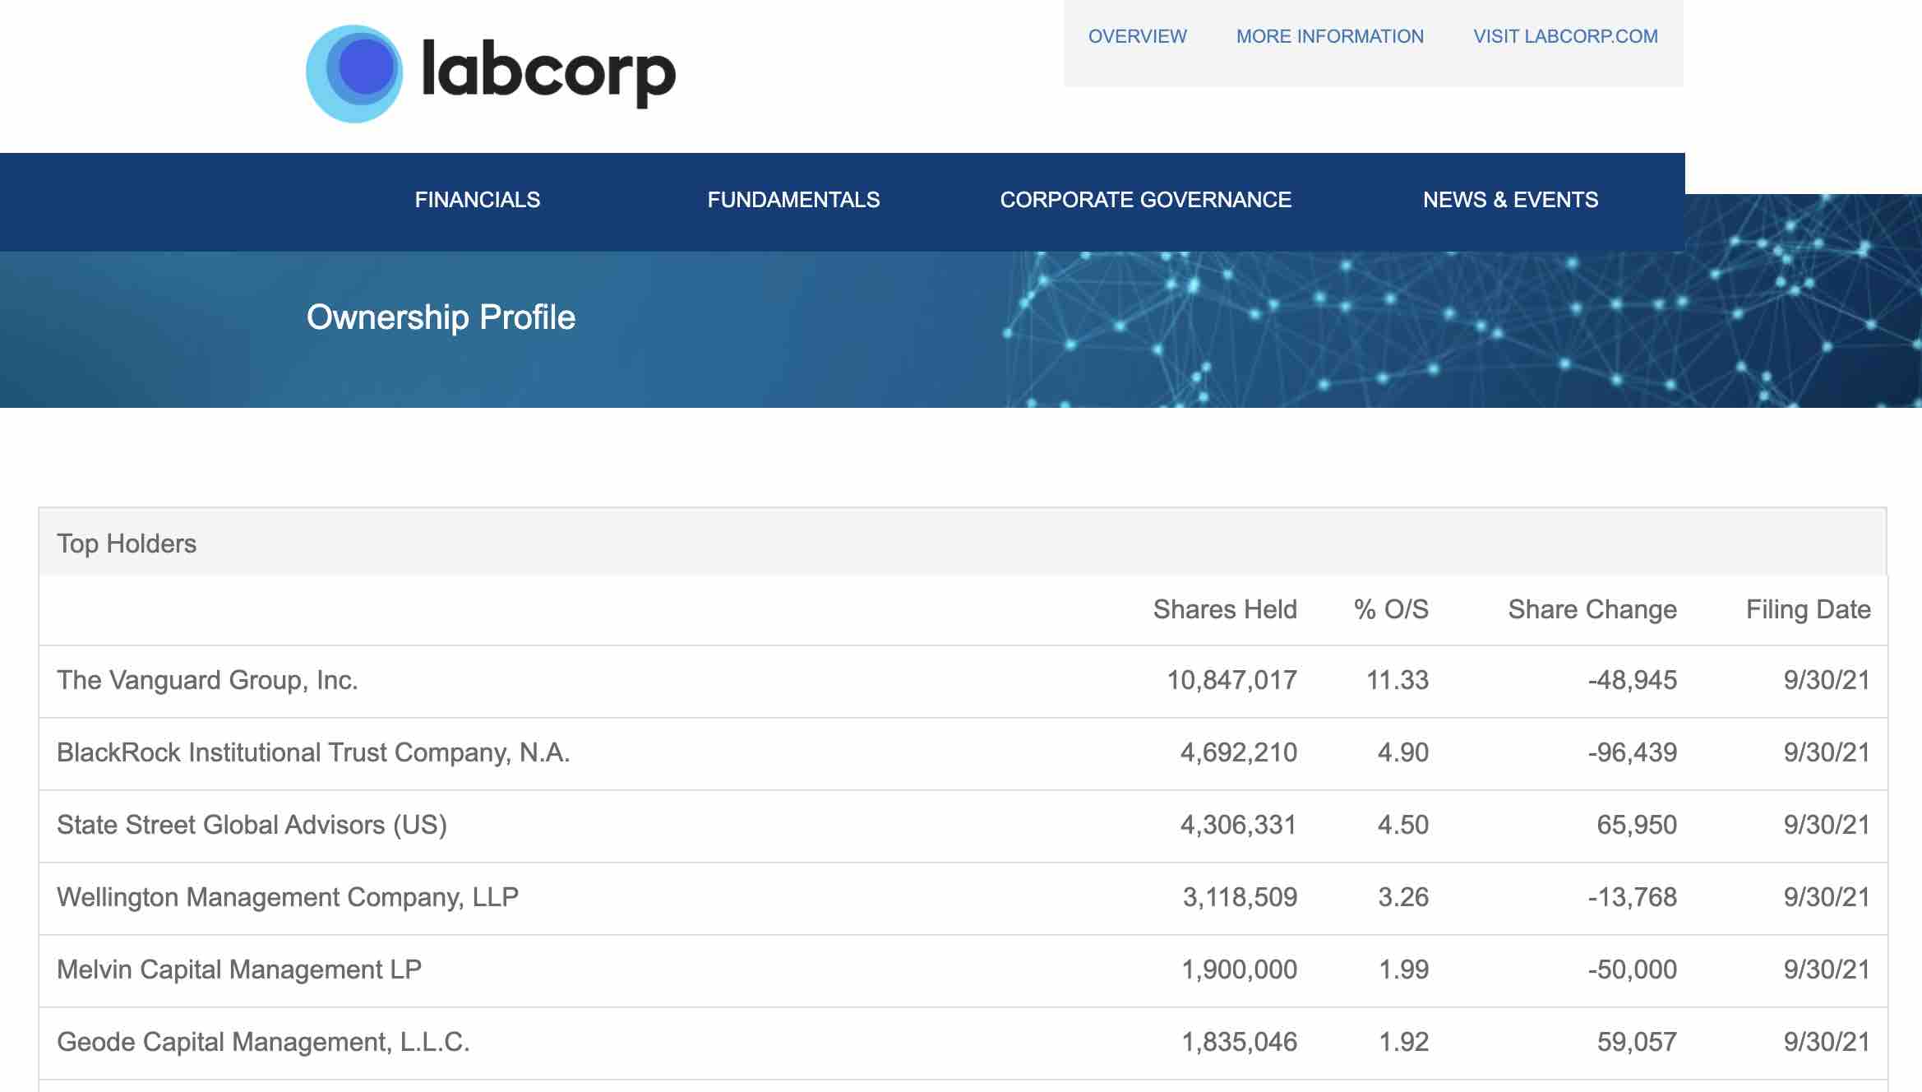
Task: Click Melvin Capital percentage 1.99
Action: [x=1403, y=969]
